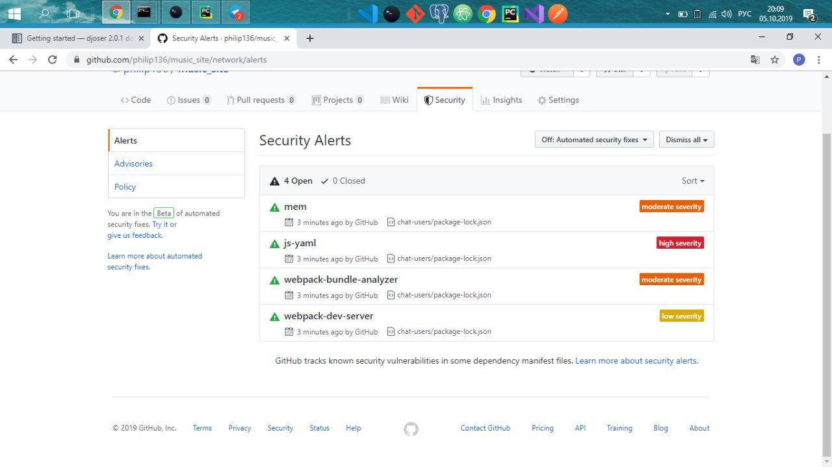Open the js-yaml alert
832x467 pixels.
(x=300, y=243)
